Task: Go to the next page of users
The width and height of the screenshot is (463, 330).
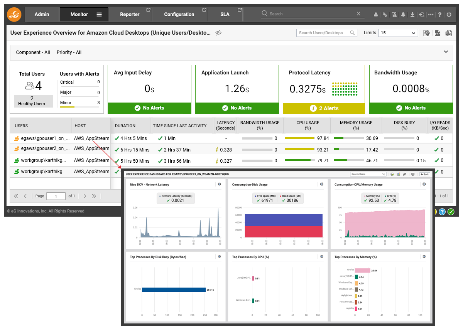Action: point(85,196)
